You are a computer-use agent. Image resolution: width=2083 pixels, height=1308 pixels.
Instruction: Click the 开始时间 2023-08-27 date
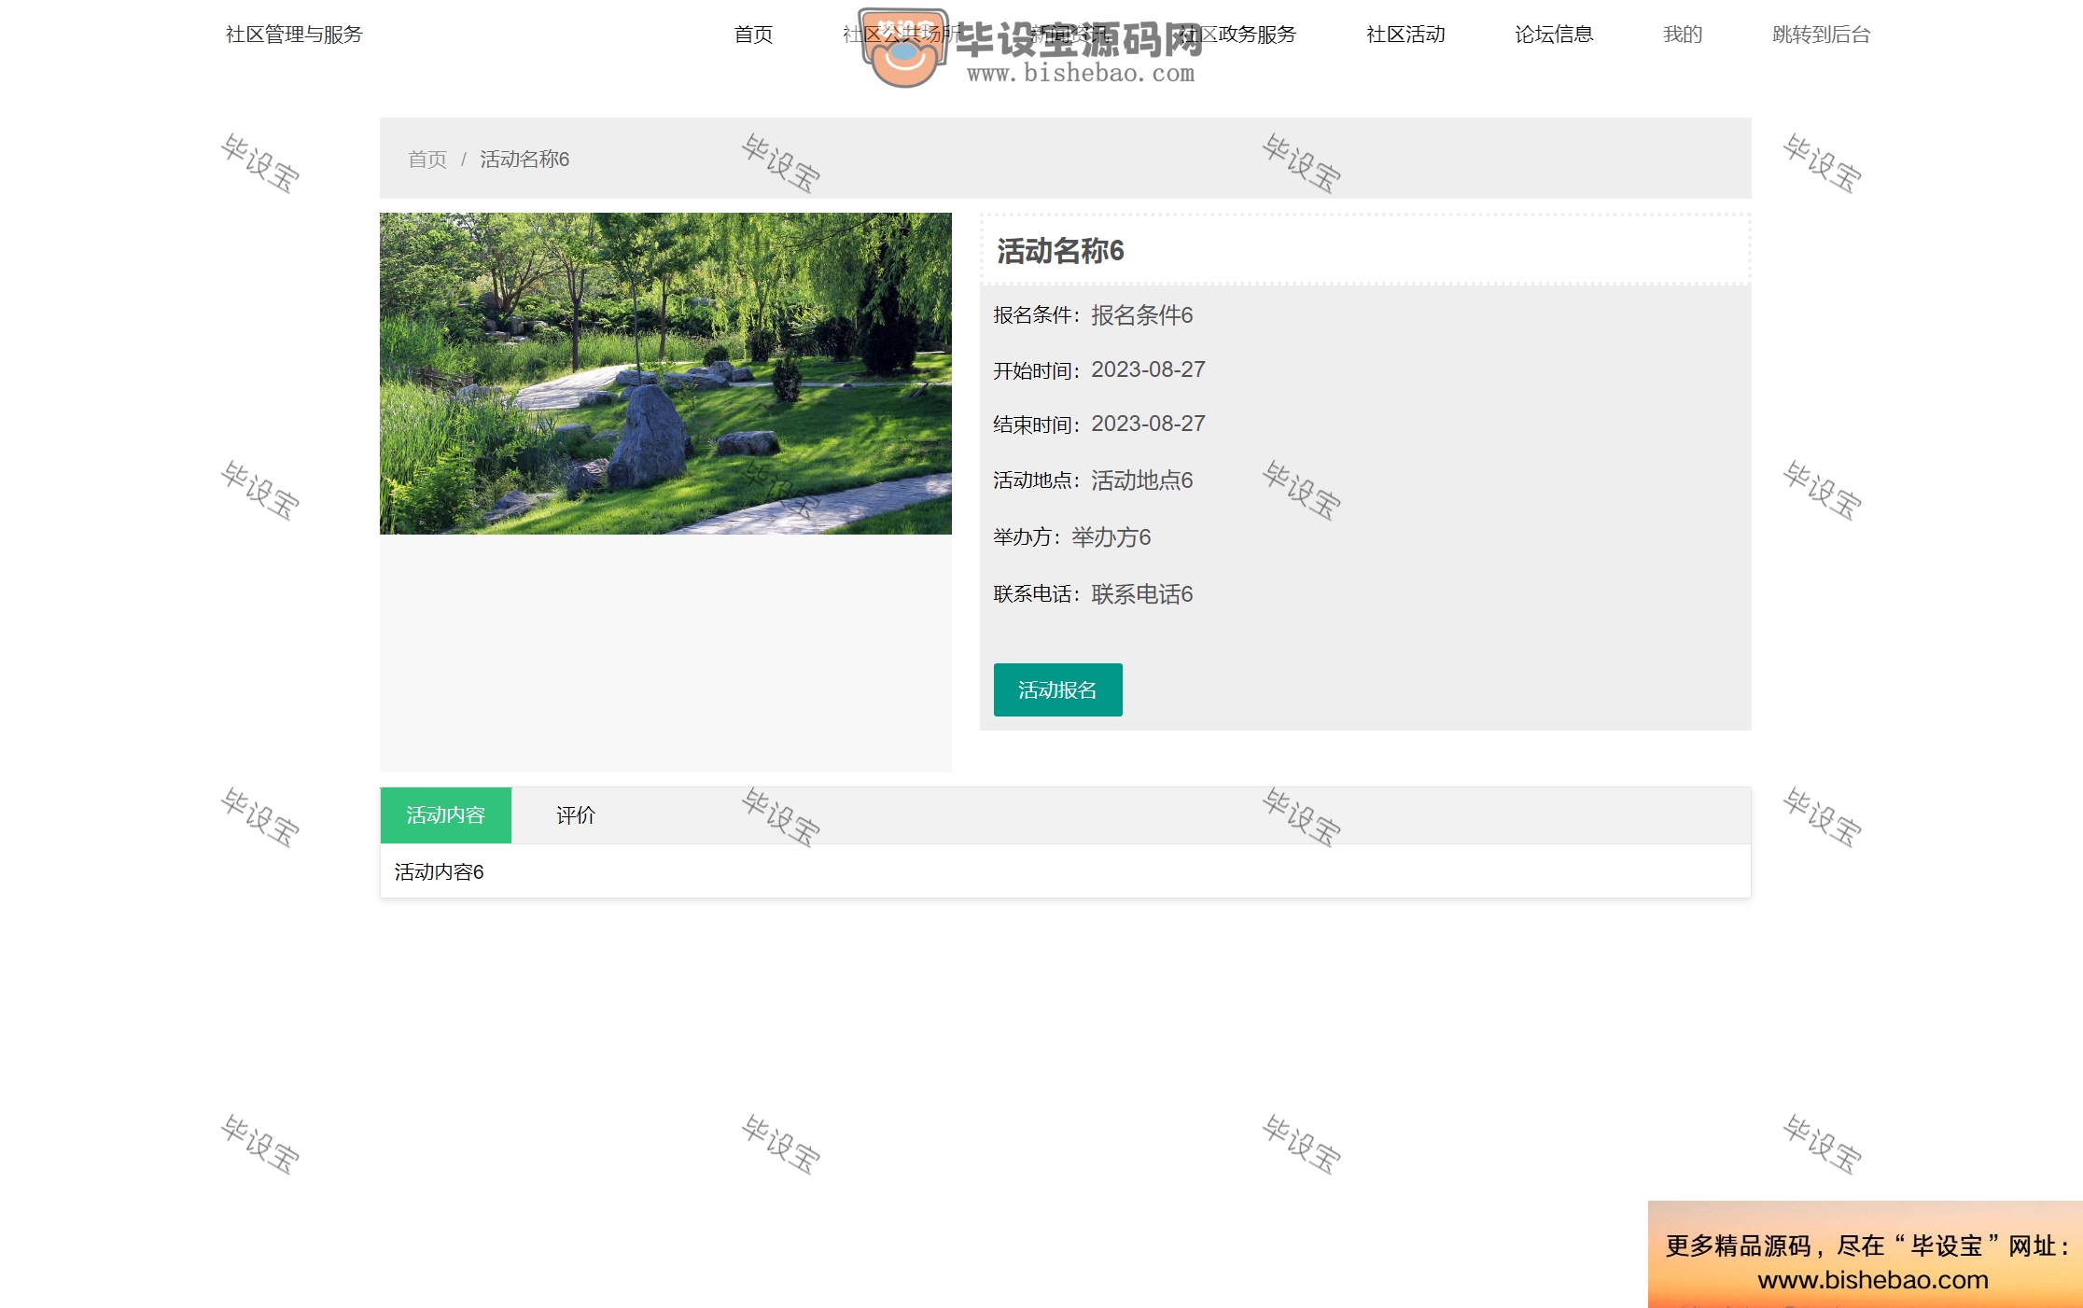click(1149, 369)
